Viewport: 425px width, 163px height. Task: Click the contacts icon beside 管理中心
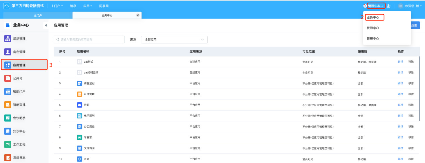tap(388, 6)
